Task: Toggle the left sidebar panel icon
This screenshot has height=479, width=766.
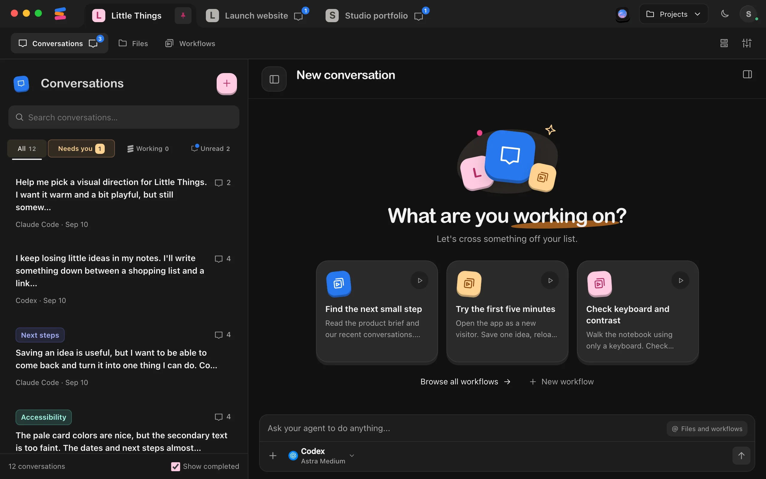Action: coord(274,79)
